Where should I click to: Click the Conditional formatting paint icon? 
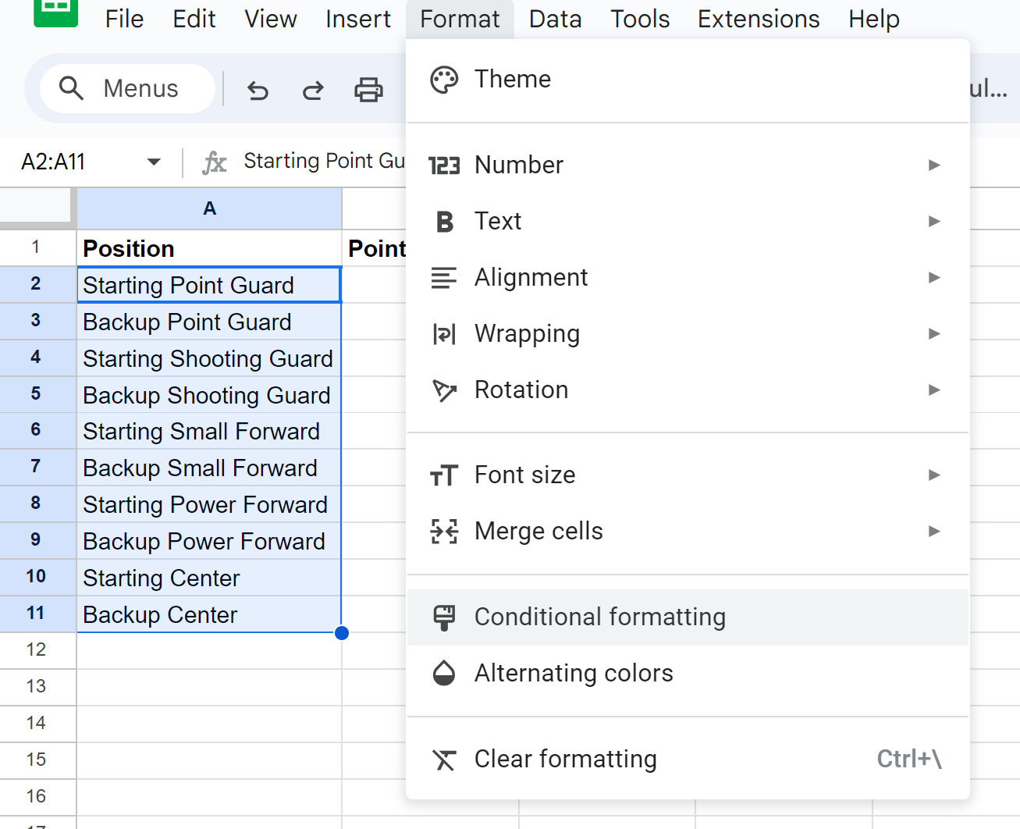tap(444, 617)
